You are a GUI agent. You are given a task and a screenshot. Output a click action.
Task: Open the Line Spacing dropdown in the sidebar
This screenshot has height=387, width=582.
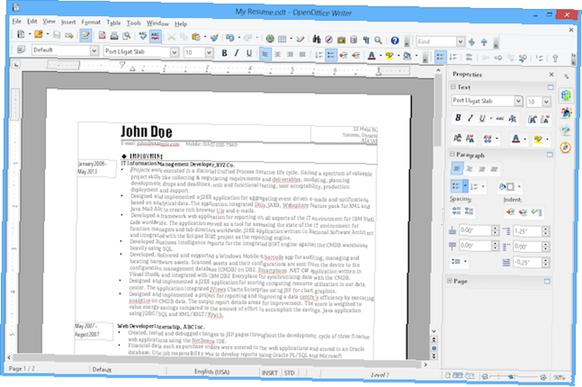tap(459, 262)
